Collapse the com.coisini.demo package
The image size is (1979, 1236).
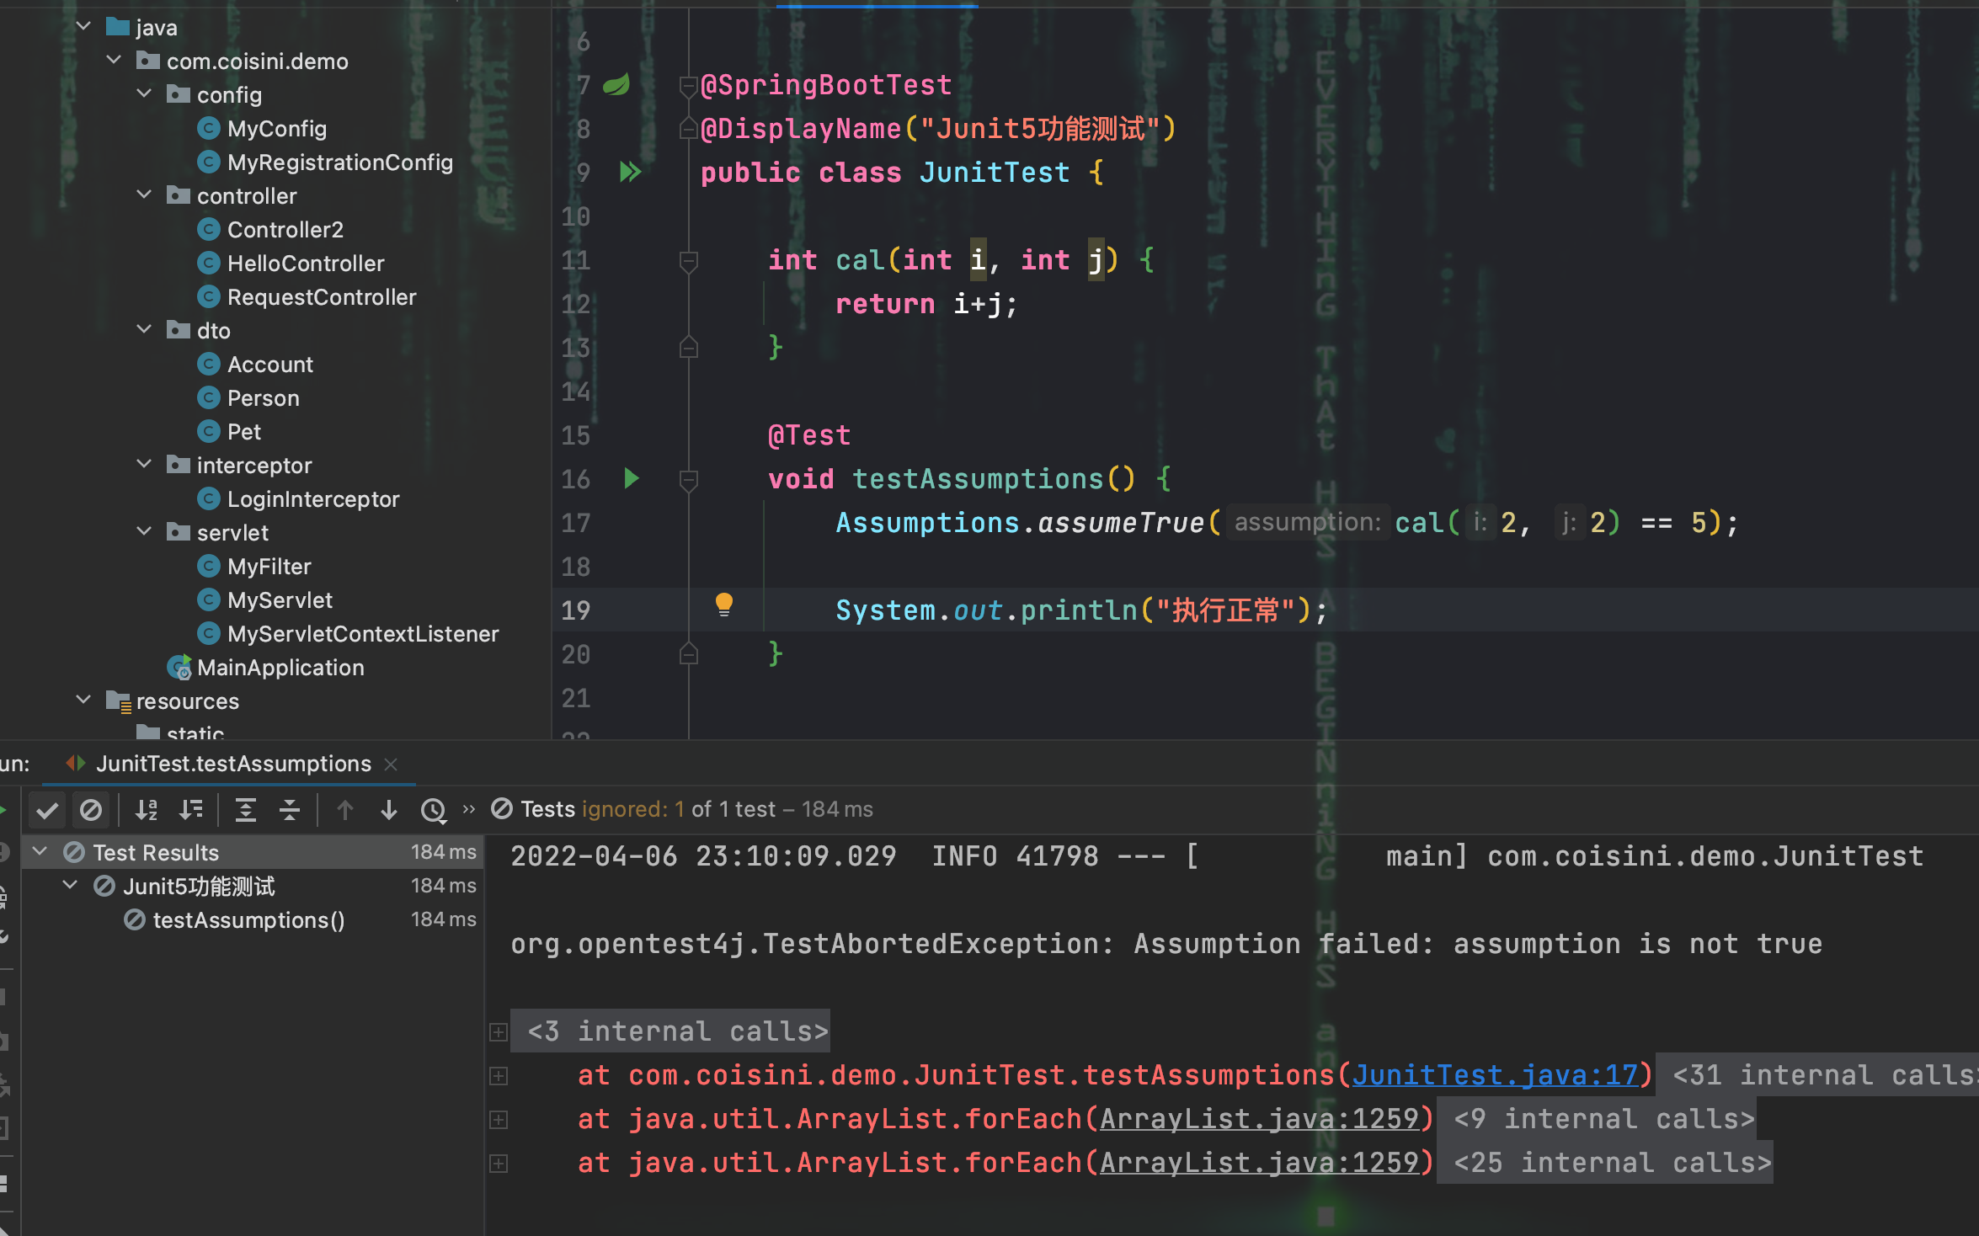[x=114, y=61]
